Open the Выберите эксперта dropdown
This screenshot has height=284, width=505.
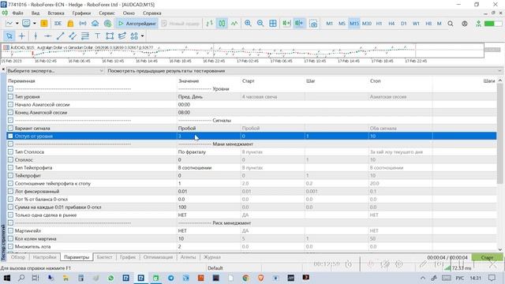point(55,71)
